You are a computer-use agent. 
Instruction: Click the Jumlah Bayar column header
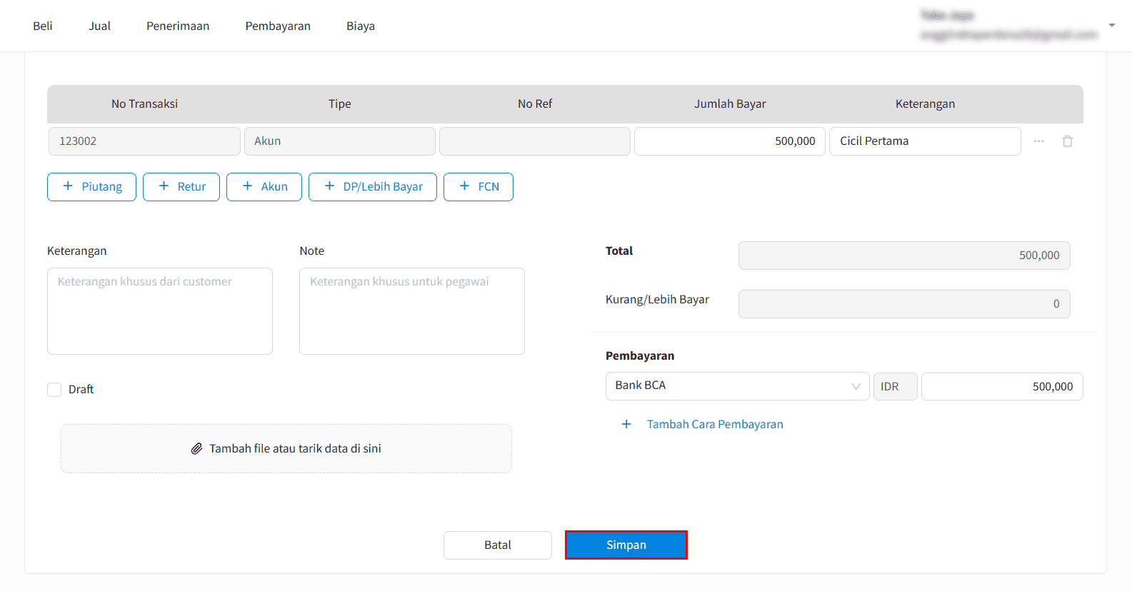[x=730, y=104]
